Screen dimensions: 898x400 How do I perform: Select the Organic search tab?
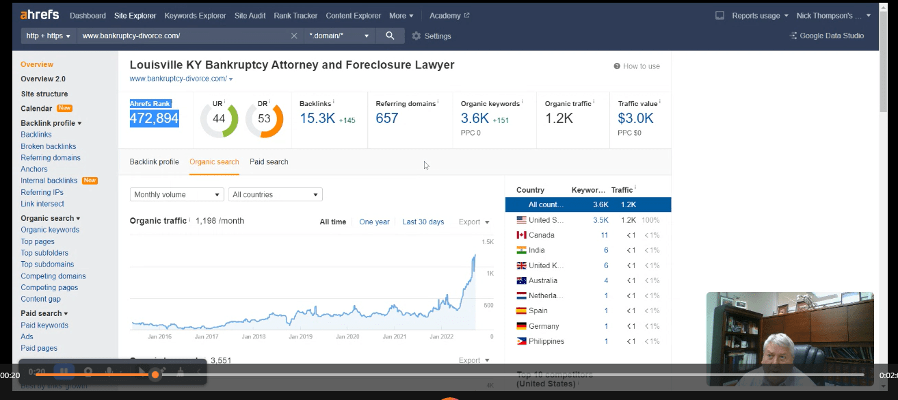(x=214, y=162)
